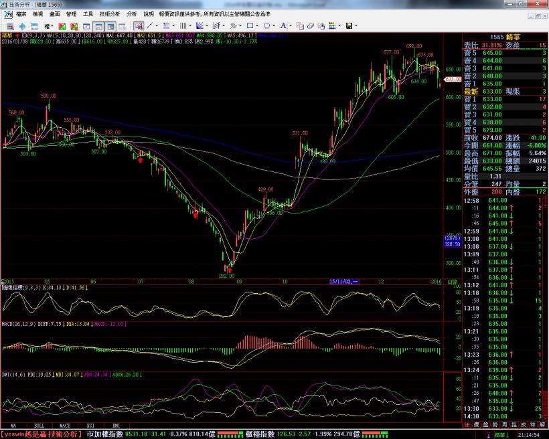
Task: Click the save floppy disk icon
Action: click(348, 26)
